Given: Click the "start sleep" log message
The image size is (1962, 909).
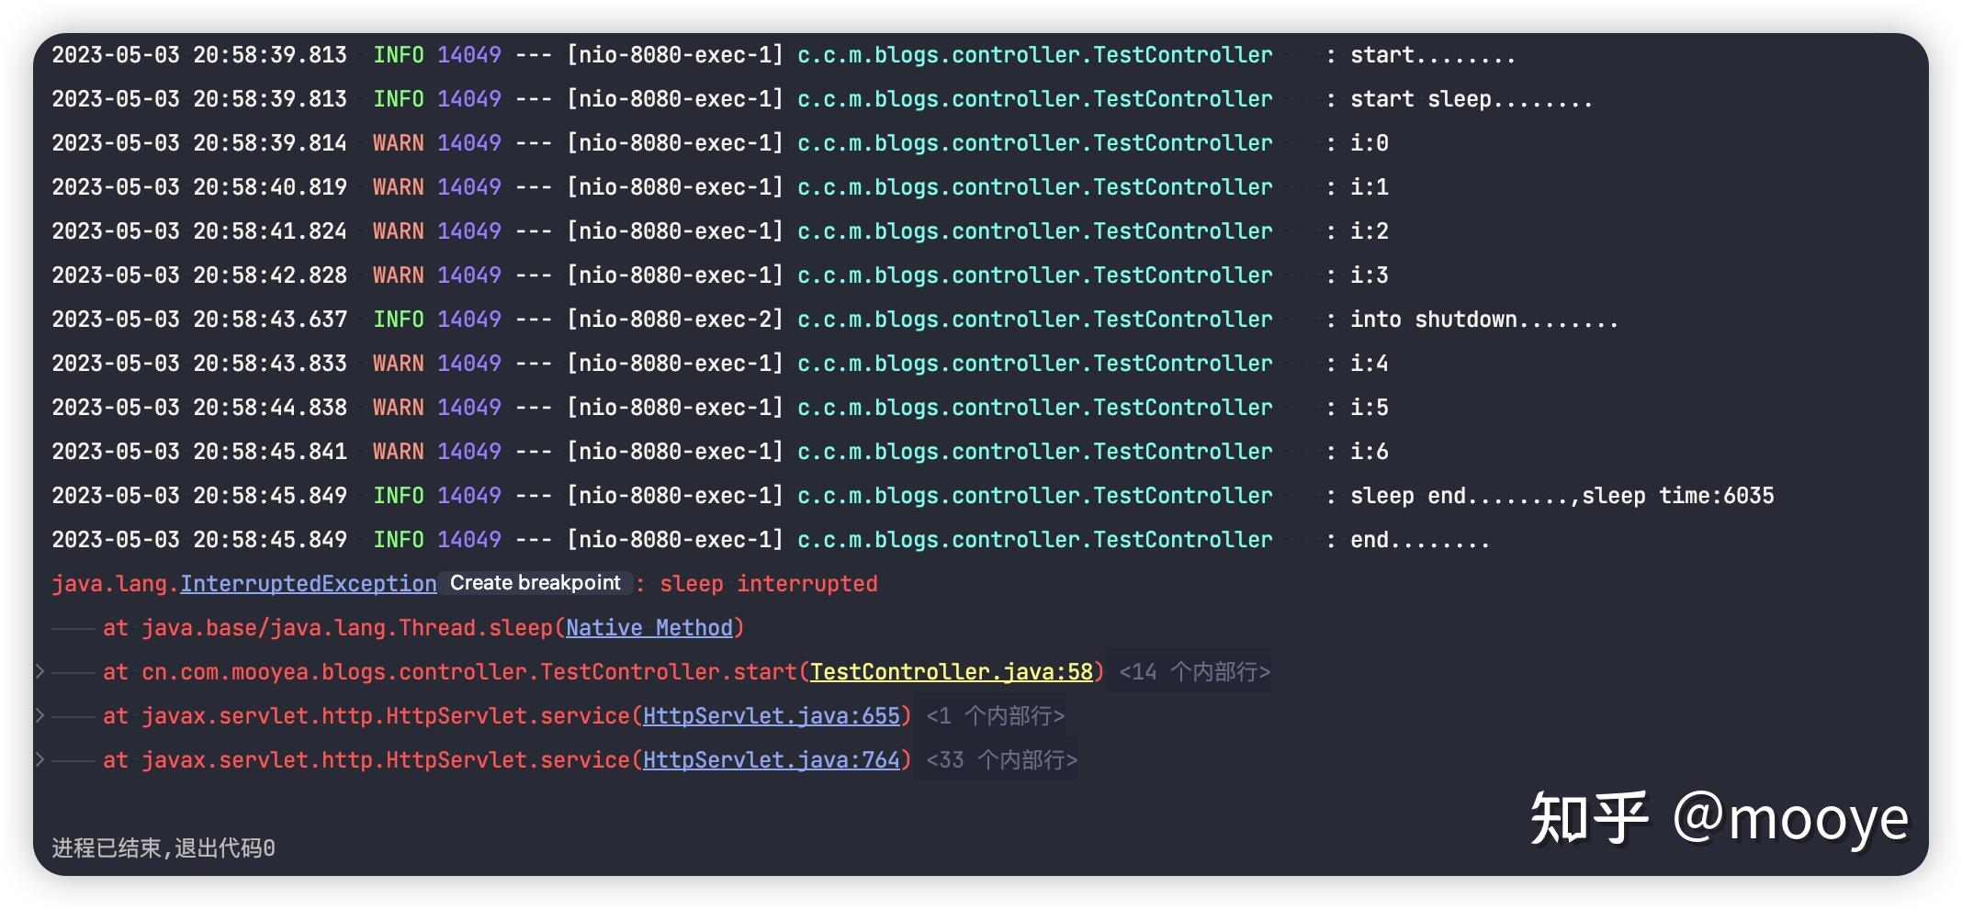Looking at the screenshot, I should click(1470, 99).
